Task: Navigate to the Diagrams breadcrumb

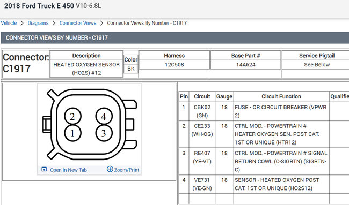Action: pyautogui.click(x=38, y=23)
